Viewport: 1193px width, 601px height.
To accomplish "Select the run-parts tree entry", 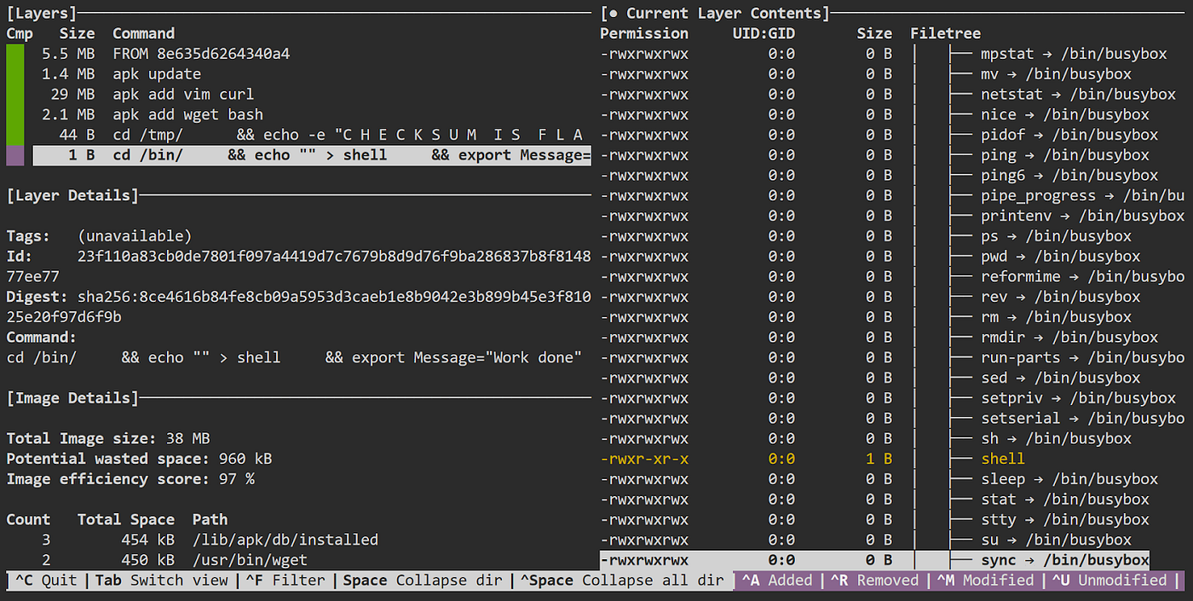I will coord(1082,358).
